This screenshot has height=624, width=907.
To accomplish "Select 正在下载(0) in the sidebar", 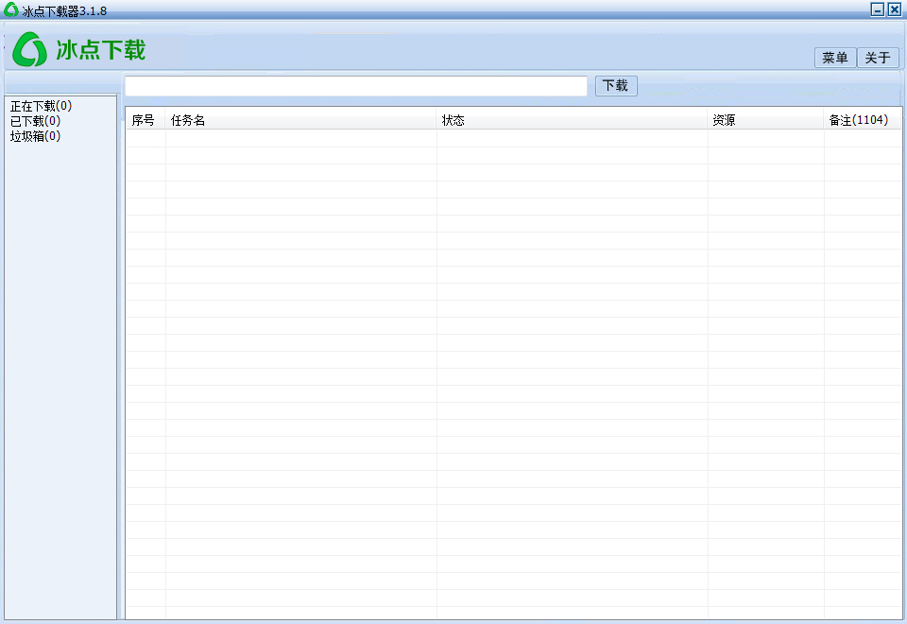I will tap(41, 106).
